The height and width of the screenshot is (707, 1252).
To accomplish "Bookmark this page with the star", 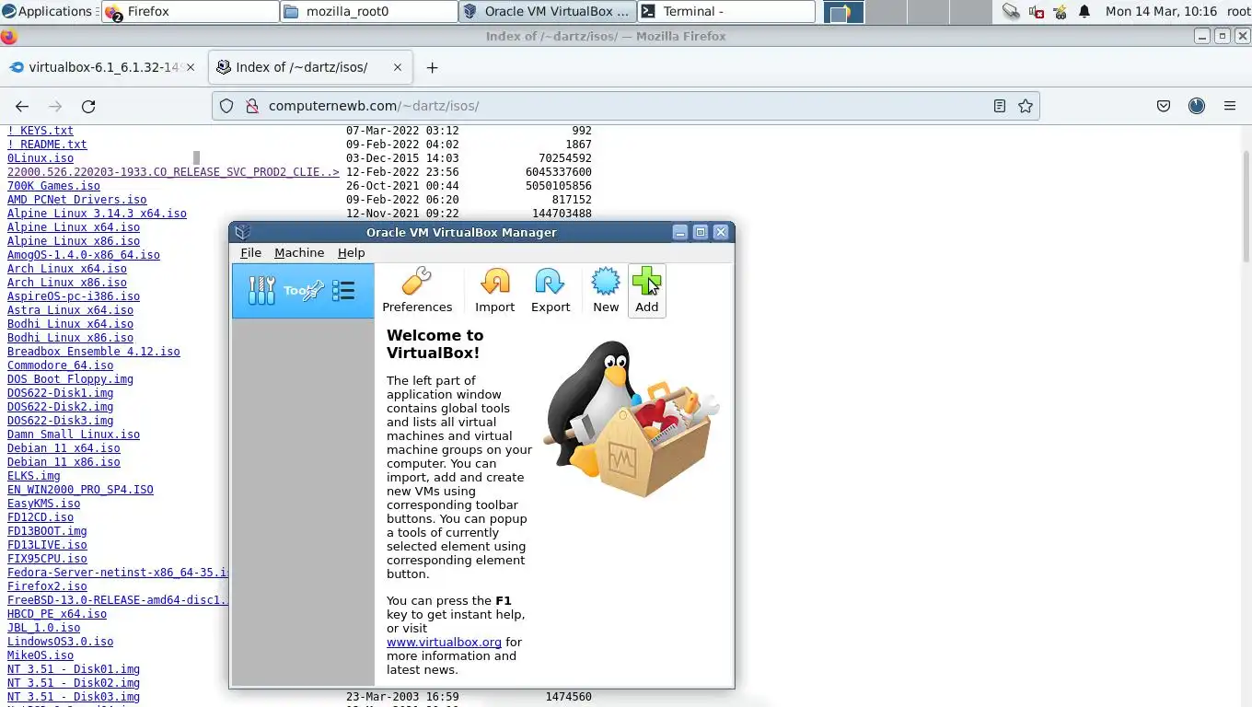I will (1026, 106).
